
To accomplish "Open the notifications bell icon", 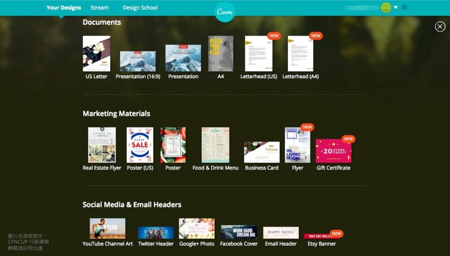I will coord(404,7).
